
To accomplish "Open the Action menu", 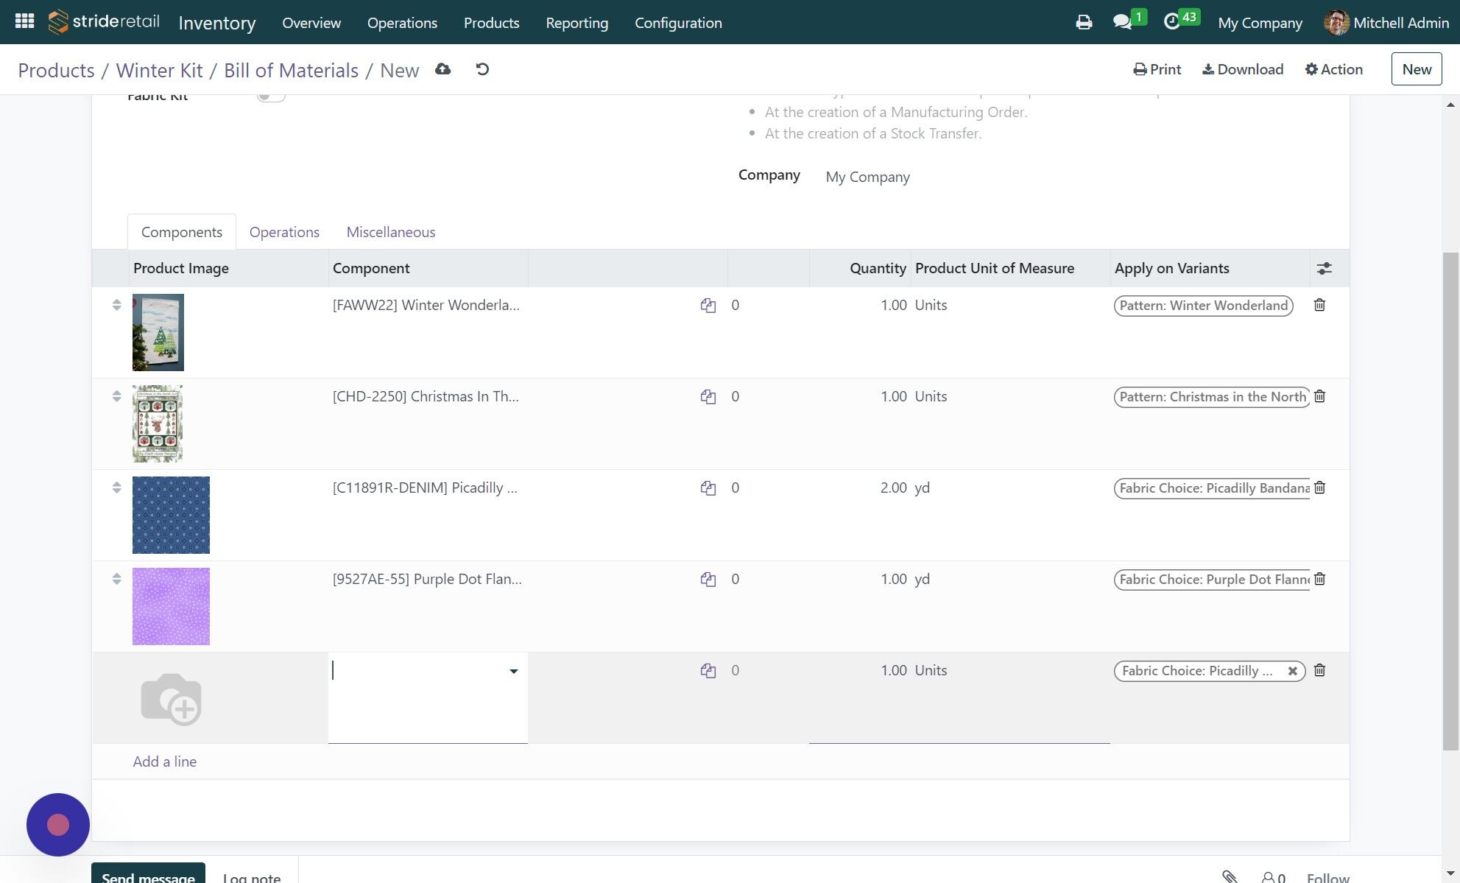I will (x=1333, y=69).
